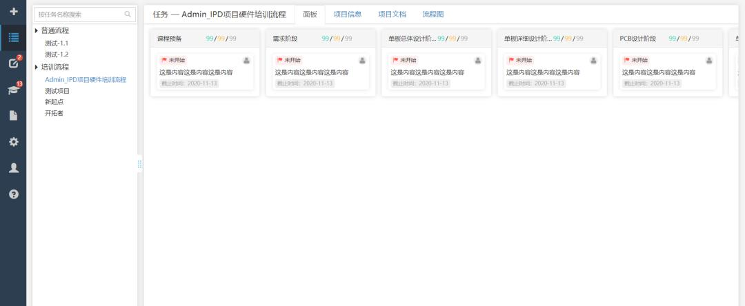Collapse the 普通流程 tree node
Viewport: 745px width, 306px height.
click(37, 31)
